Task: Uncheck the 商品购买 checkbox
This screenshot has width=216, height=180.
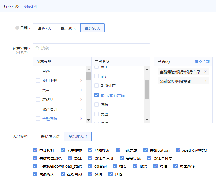Action: click(35, 174)
